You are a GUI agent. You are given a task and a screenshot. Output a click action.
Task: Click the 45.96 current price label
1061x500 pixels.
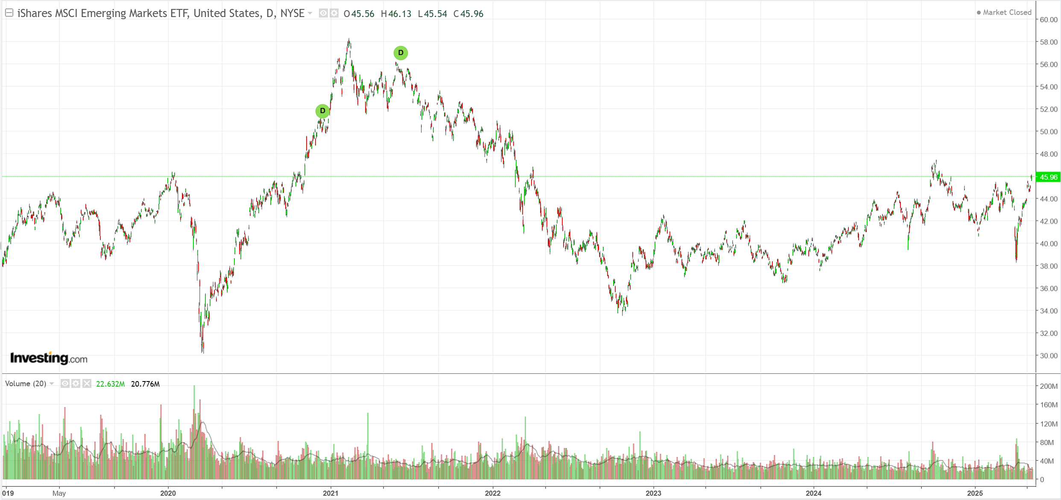pyautogui.click(x=1048, y=177)
